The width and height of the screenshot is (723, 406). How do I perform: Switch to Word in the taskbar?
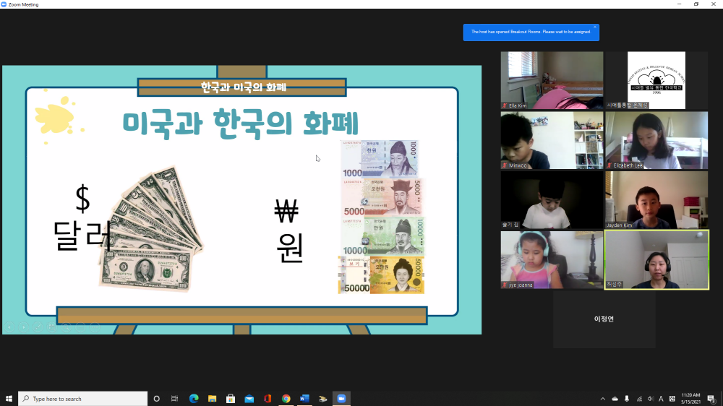(304, 399)
